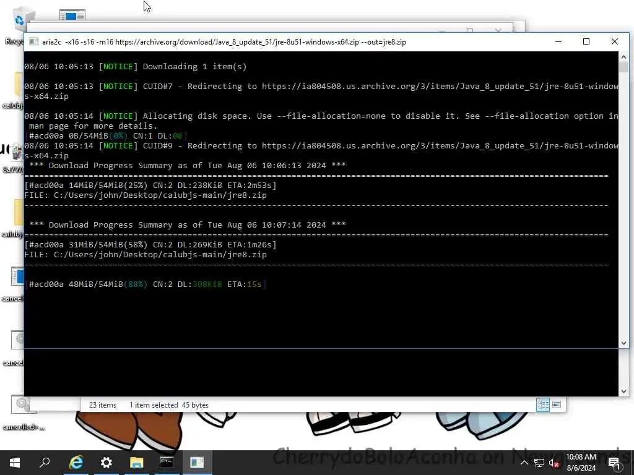634x475 pixels.
Task: Click the aria2c console title bar icon
Action: (x=34, y=42)
